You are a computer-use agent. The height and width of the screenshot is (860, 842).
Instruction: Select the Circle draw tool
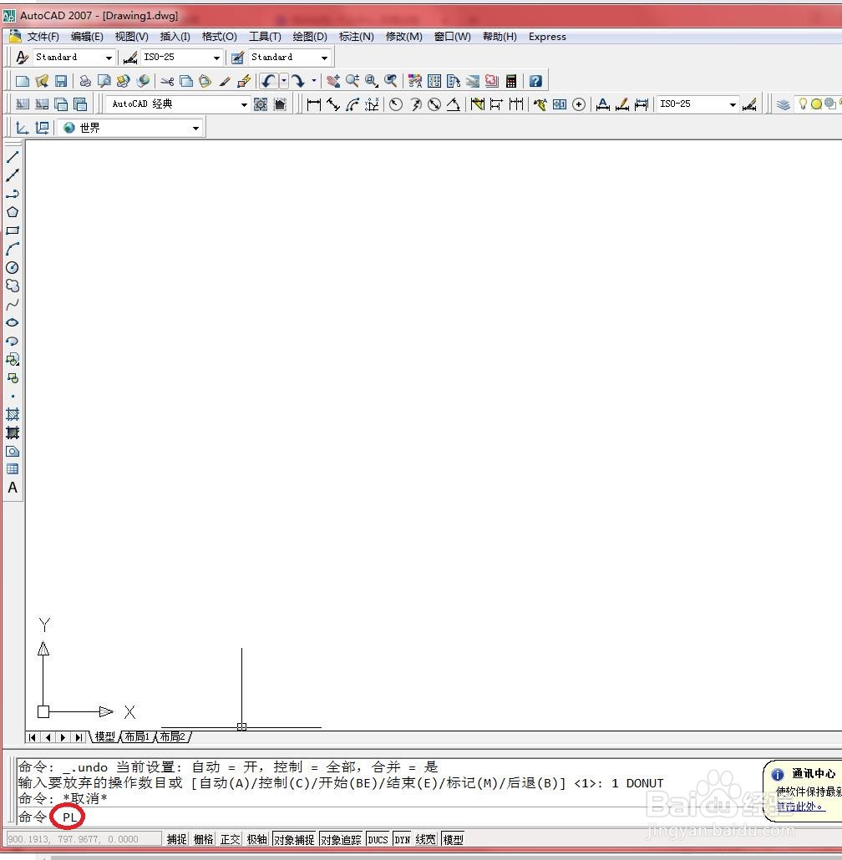pyautogui.click(x=13, y=268)
